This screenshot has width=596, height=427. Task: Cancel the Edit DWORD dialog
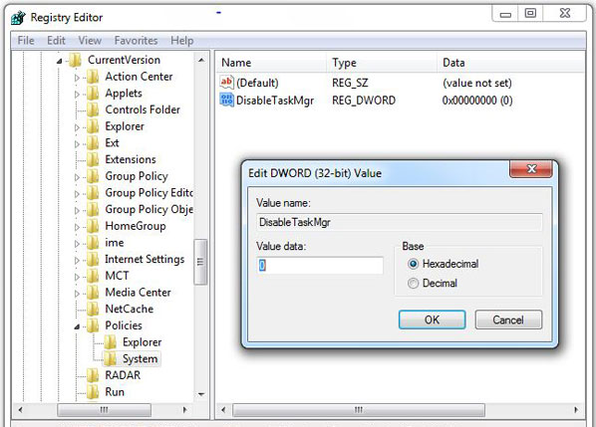(508, 320)
